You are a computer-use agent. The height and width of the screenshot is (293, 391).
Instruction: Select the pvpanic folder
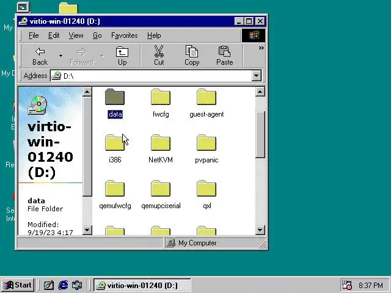click(x=206, y=143)
